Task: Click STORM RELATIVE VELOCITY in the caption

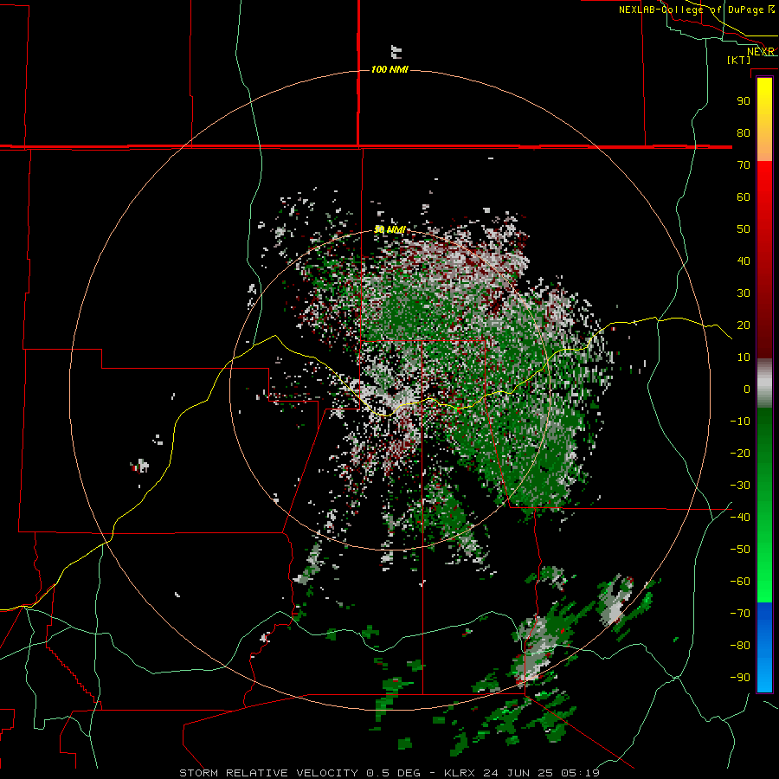Action: (x=268, y=773)
